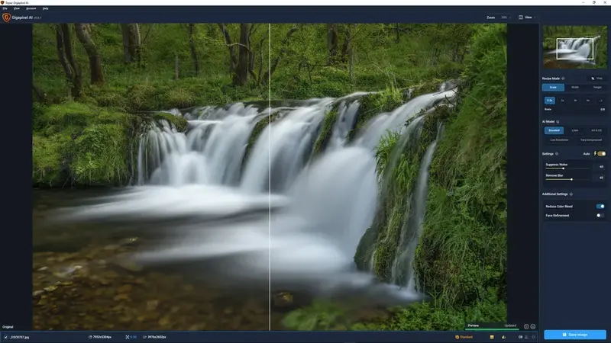Click the scale factor icon in file row
Viewport: 611px width, 343px height.
tap(127, 337)
